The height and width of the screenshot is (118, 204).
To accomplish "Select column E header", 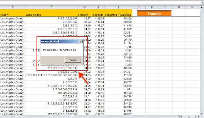I will point(13,7).
